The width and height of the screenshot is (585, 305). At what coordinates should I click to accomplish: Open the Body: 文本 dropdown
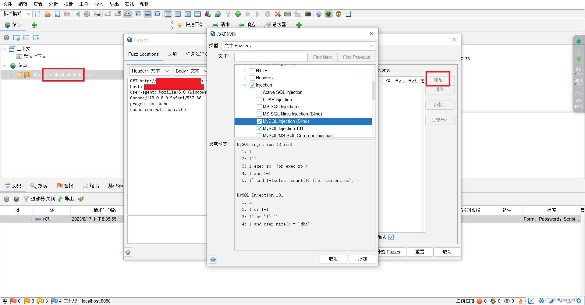[x=190, y=71]
